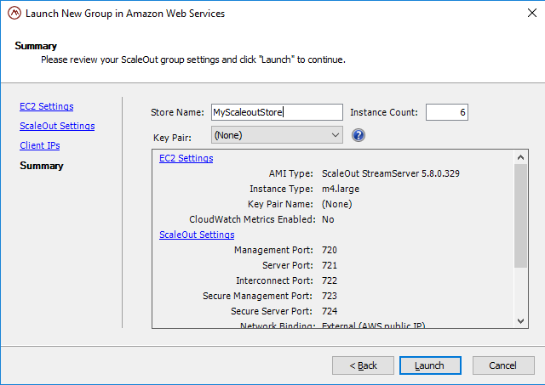Click the Key Pair Name value (None)
This screenshot has width=545, height=385.
(x=337, y=204)
